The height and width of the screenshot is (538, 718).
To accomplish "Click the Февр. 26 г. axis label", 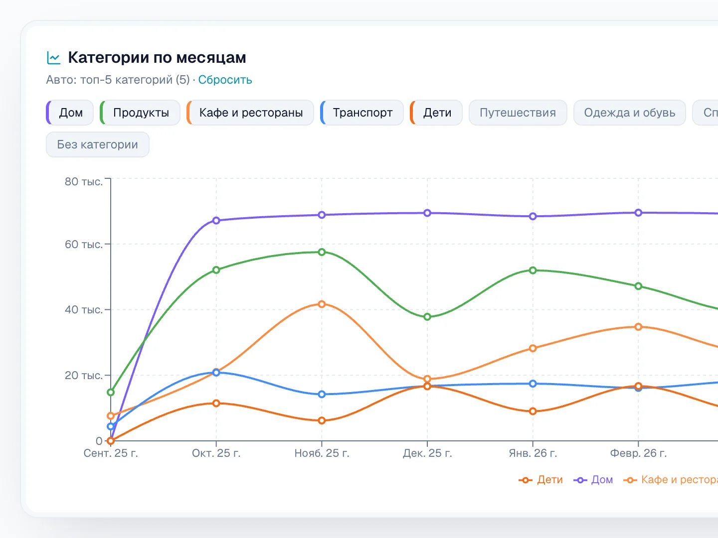I will pyautogui.click(x=638, y=453).
